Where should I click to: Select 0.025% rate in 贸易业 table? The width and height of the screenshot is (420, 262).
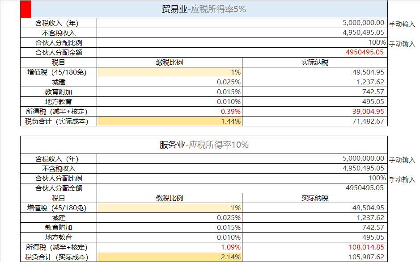pos(170,82)
